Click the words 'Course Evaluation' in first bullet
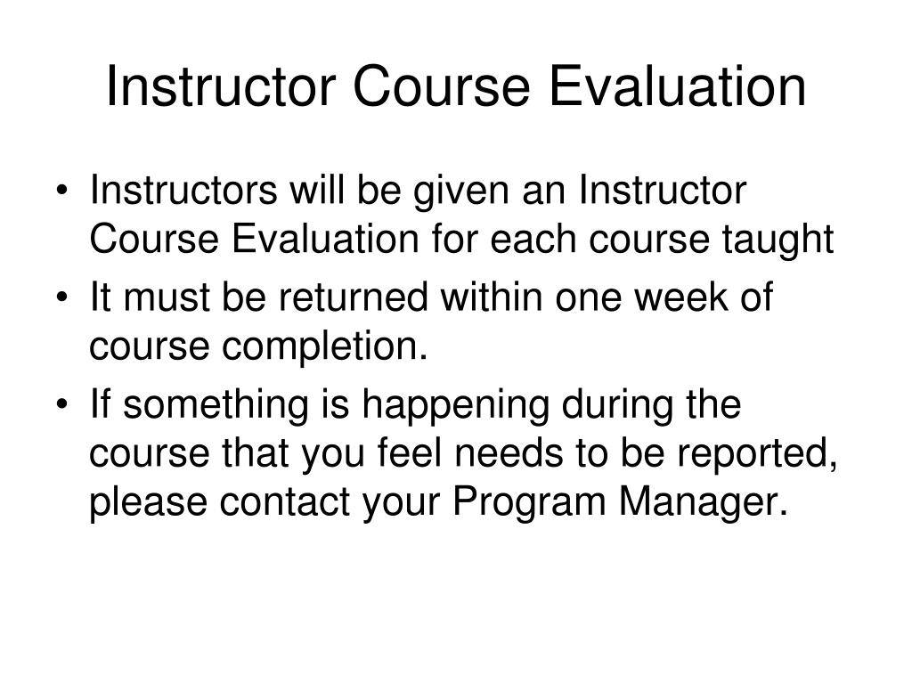This screenshot has height=684, width=912. 254,239
